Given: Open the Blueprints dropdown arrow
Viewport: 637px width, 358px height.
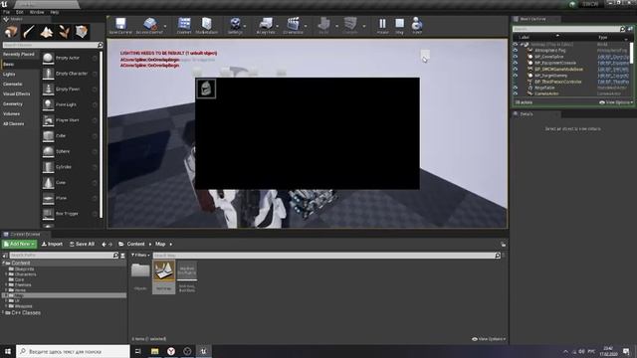Looking at the screenshot, I should pos(278,27).
